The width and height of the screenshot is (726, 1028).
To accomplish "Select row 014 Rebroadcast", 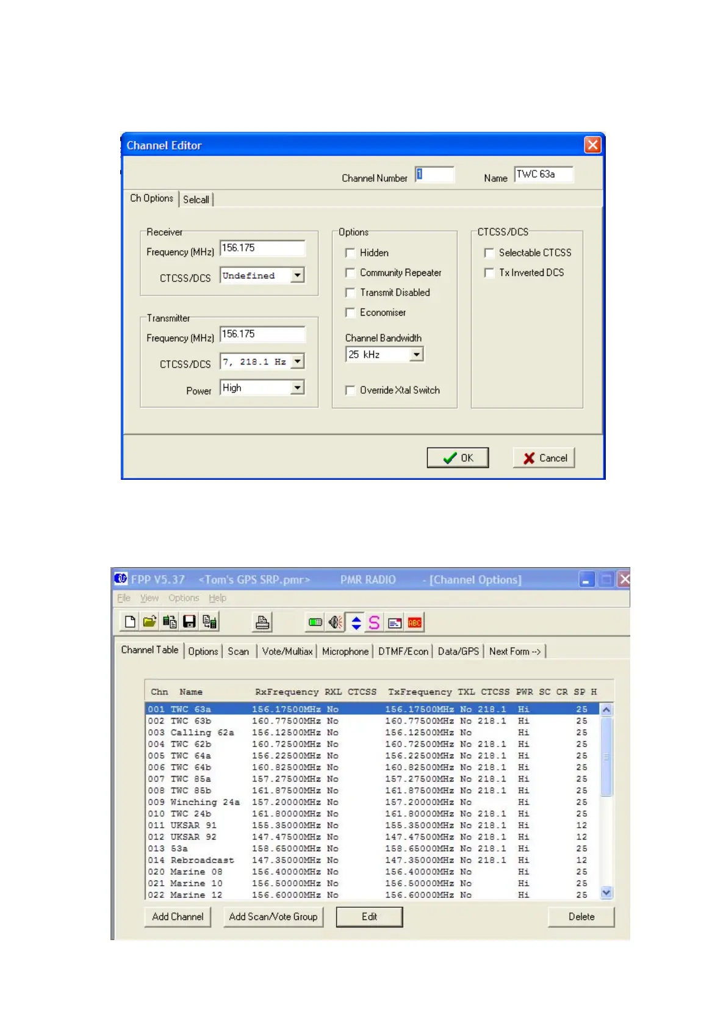I will 373,860.
